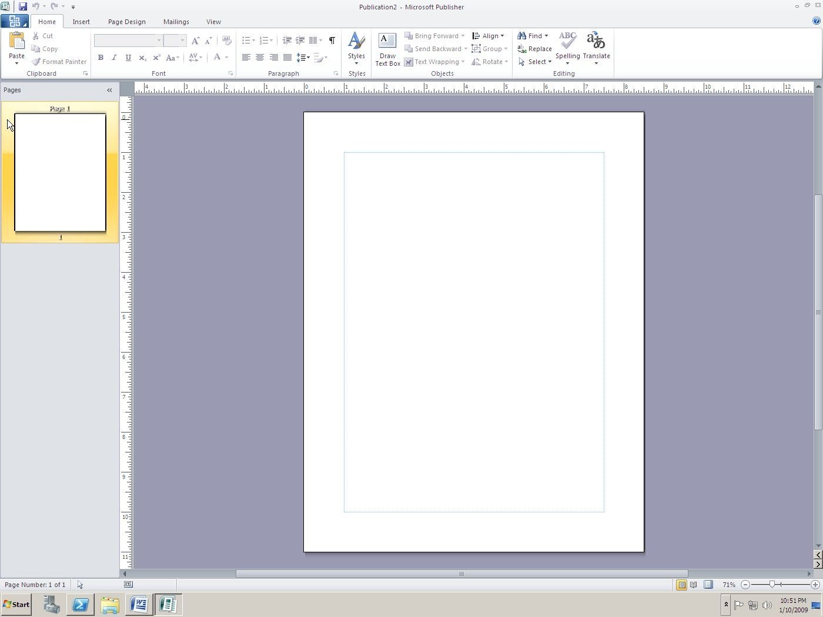Open the Spelling checker
This screenshot has height=617, width=823.
click(x=567, y=47)
